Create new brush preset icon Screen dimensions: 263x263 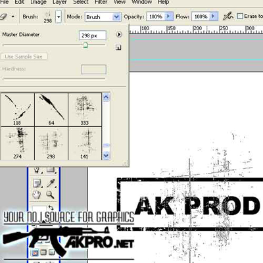tap(118, 47)
